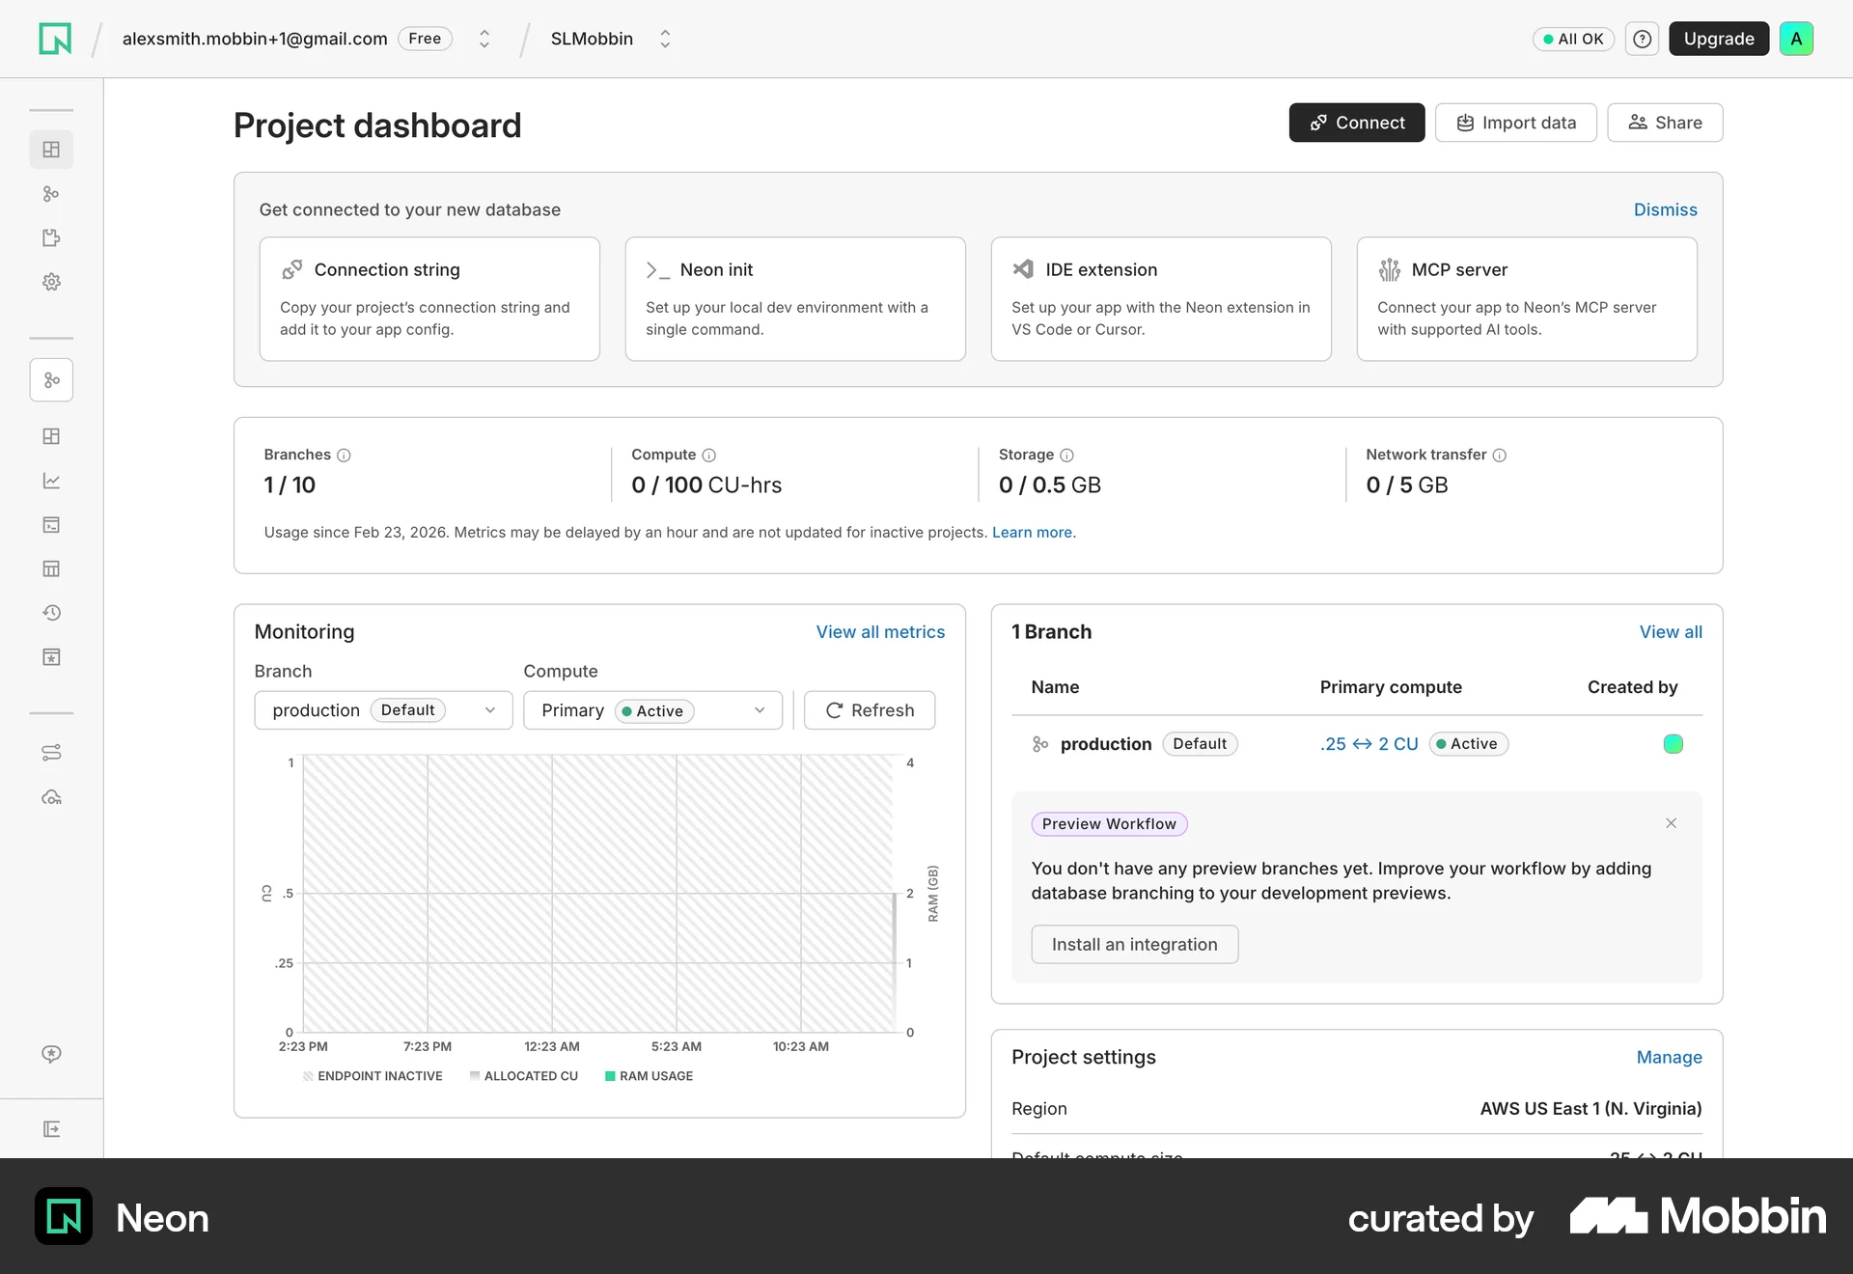
Task: Open the Branches icon in the sidebar
Action: pyautogui.click(x=51, y=194)
